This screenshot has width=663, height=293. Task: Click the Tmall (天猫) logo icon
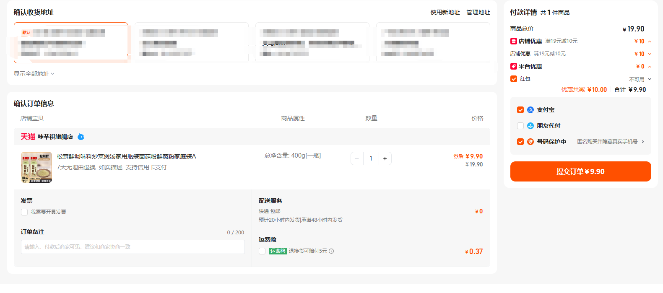pyautogui.click(x=28, y=137)
